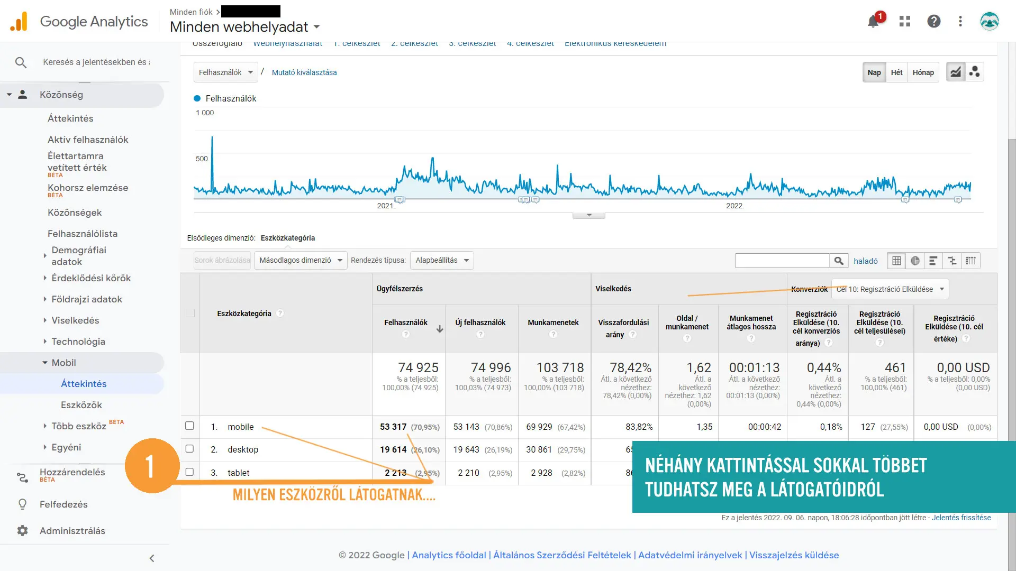Click the Mutató kiválasztása link
The image size is (1016, 571).
click(x=304, y=72)
